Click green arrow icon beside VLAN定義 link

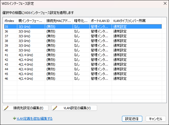[14, 118]
